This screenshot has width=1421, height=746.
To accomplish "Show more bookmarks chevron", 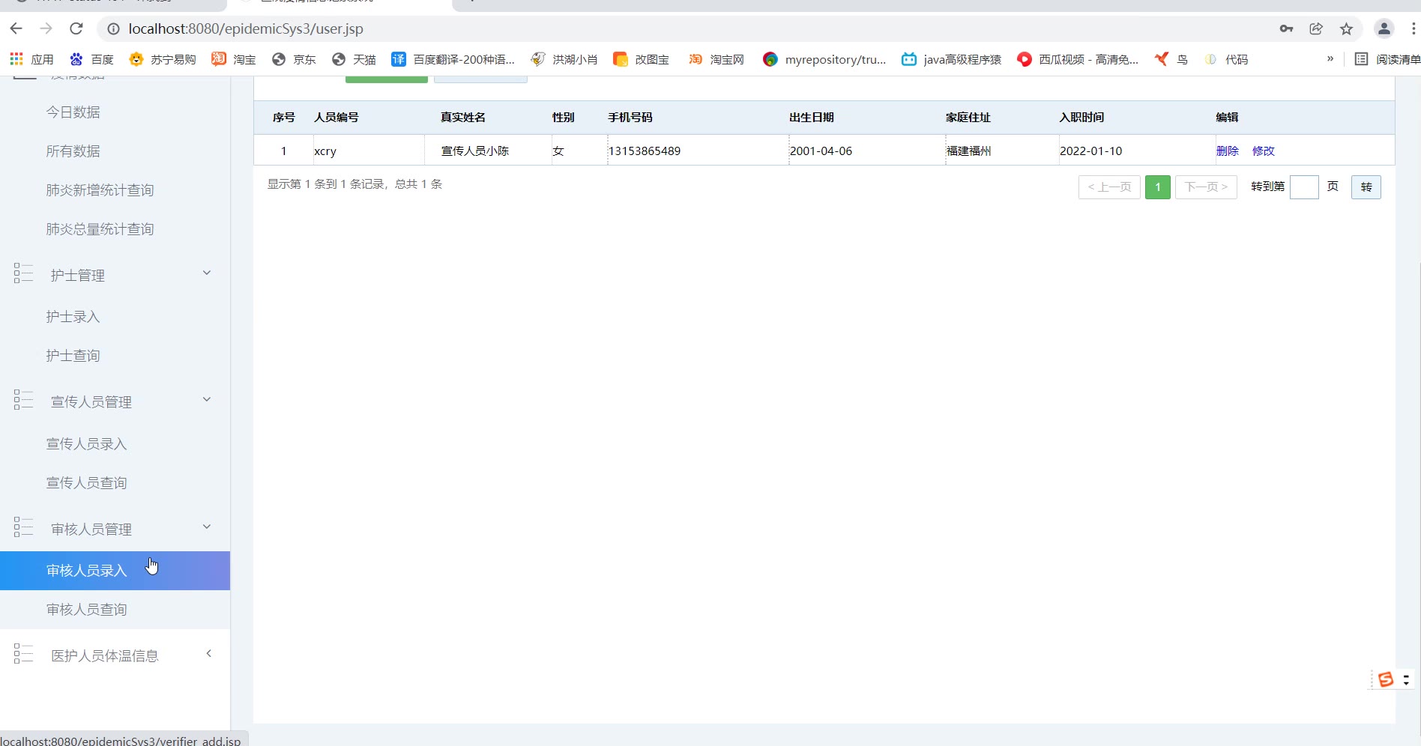I will (1330, 58).
